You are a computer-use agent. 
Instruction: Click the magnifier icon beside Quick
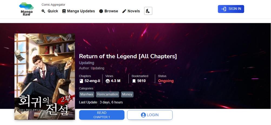(43, 11)
